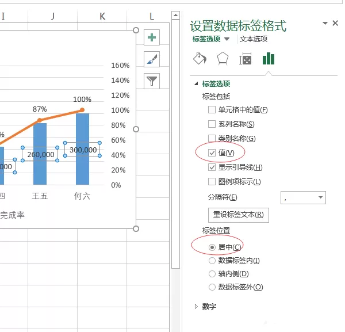
Task: Expand the 数字 section
Action: (x=196, y=306)
